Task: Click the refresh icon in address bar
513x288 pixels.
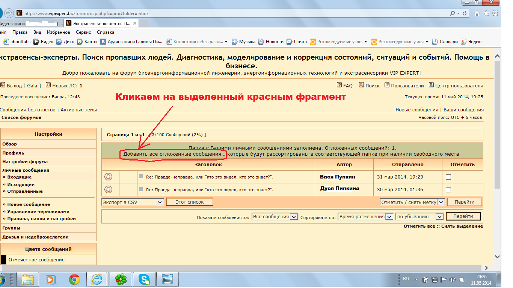Action: tap(465, 13)
